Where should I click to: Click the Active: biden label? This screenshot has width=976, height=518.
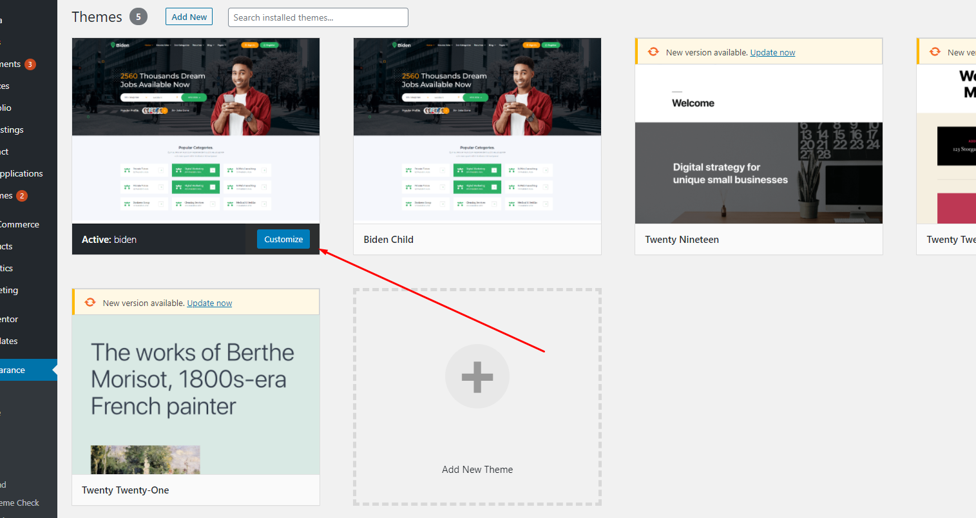tap(109, 240)
